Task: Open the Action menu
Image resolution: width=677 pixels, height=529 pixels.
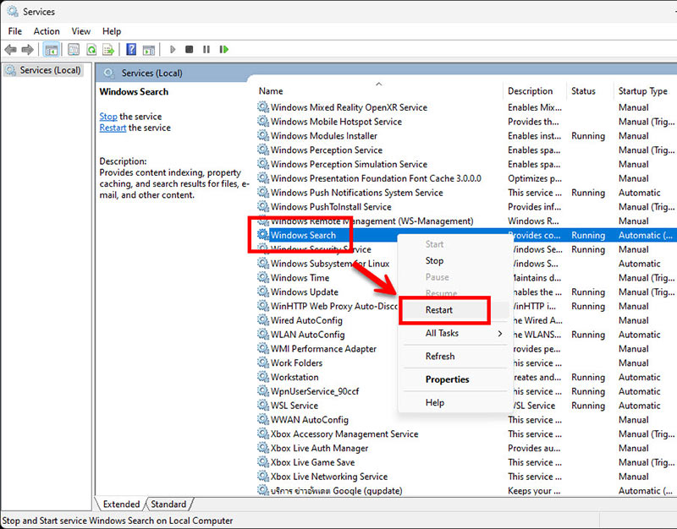Action: coord(47,31)
